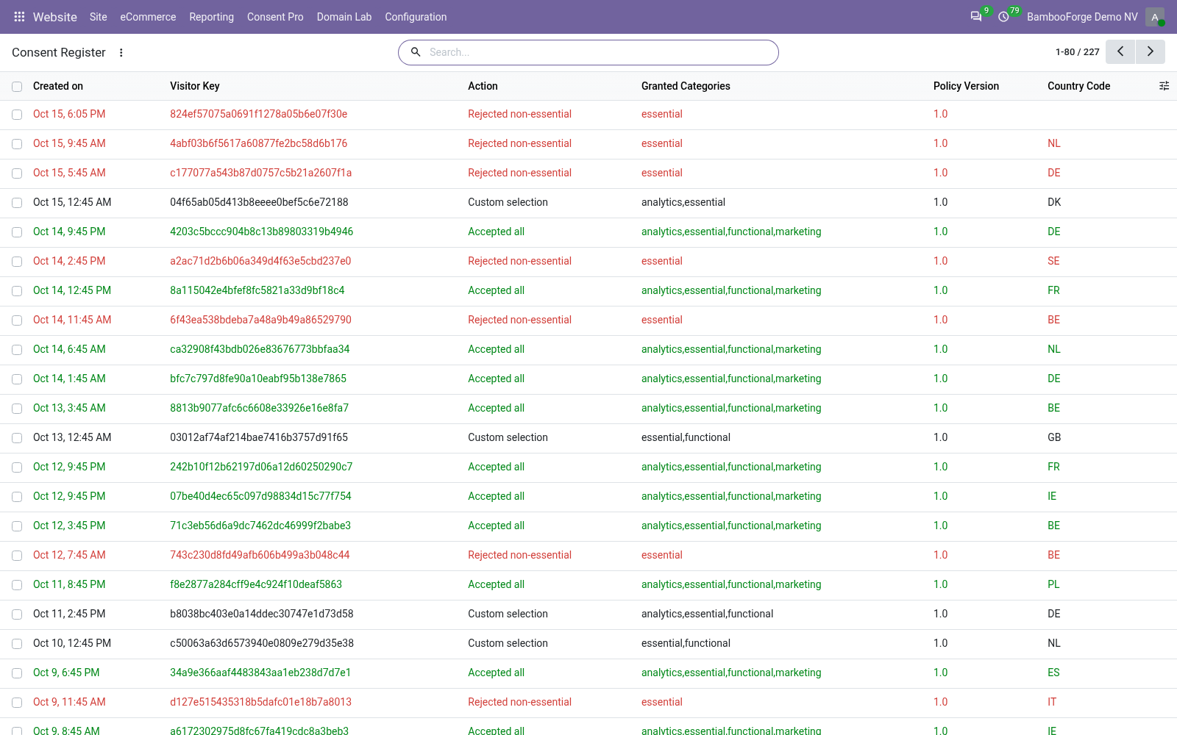Open the conversations messages icon
Screen dimensions: 1177x735
coord(976,17)
